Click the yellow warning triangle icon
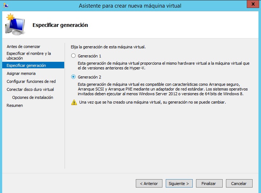This screenshot has width=261, height=193. coord(74,102)
